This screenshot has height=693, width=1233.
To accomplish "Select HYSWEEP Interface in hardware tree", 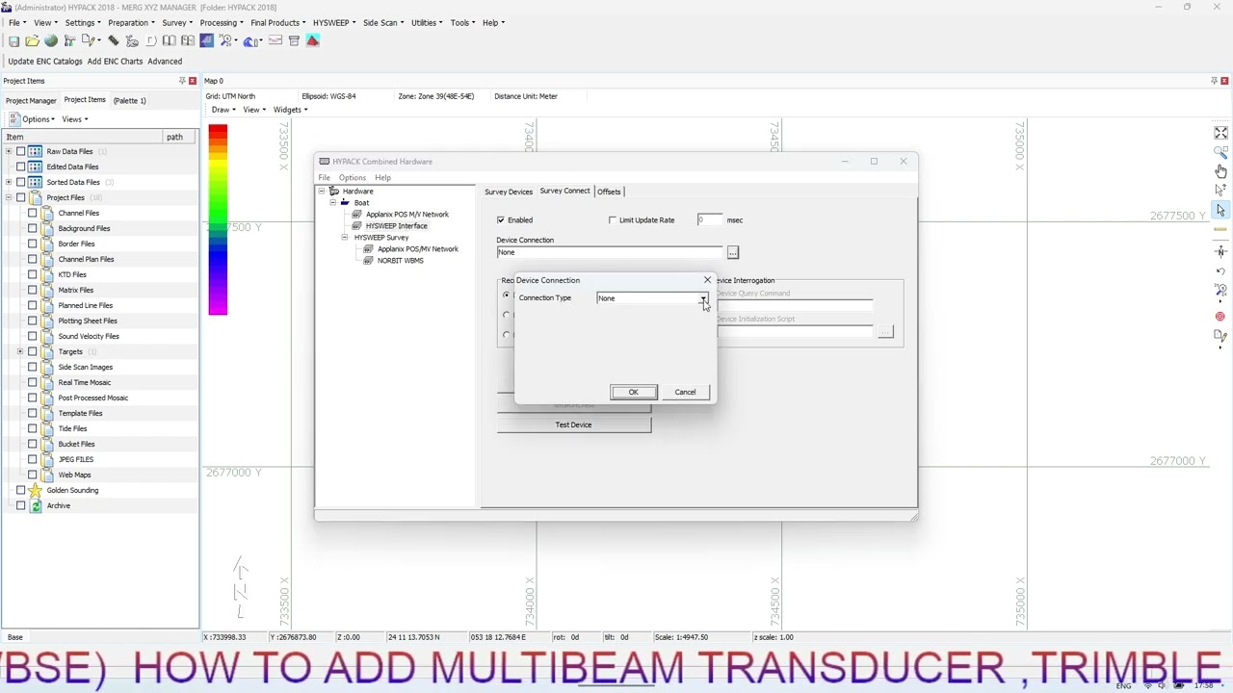I will tap(396, 226).
